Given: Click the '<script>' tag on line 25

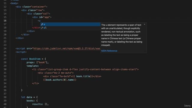Looking at the screenshot, I should click(21, 52).
